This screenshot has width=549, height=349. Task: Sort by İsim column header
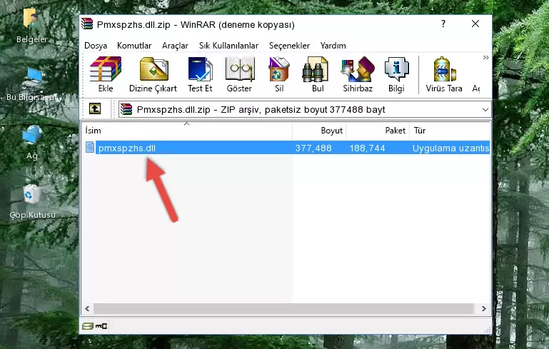tap(187, 131)
